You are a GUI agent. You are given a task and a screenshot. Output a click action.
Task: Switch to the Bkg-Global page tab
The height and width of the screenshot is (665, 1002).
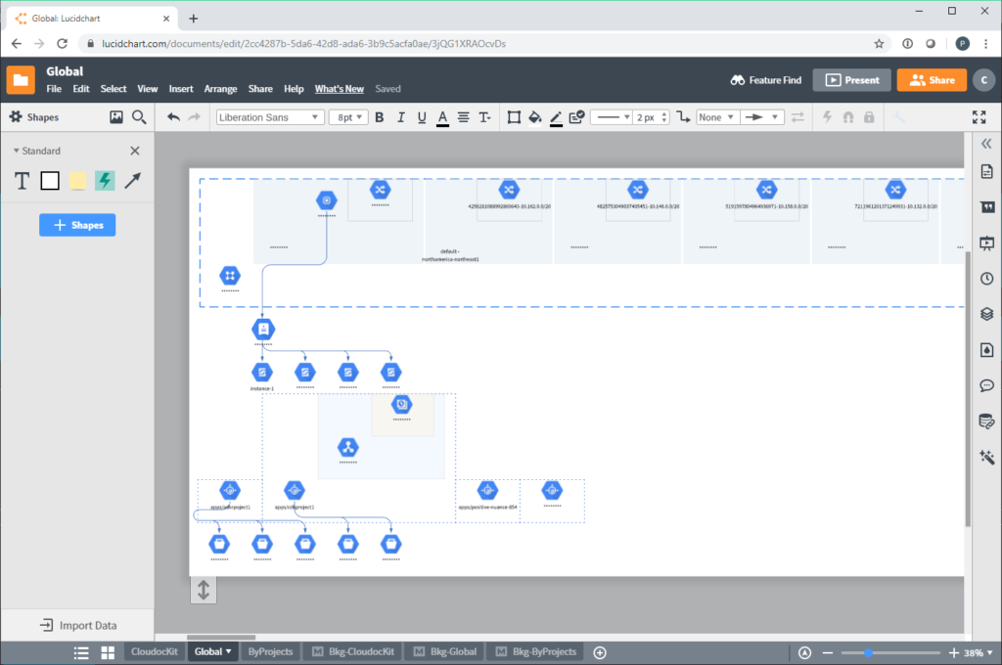pos(445,651)
